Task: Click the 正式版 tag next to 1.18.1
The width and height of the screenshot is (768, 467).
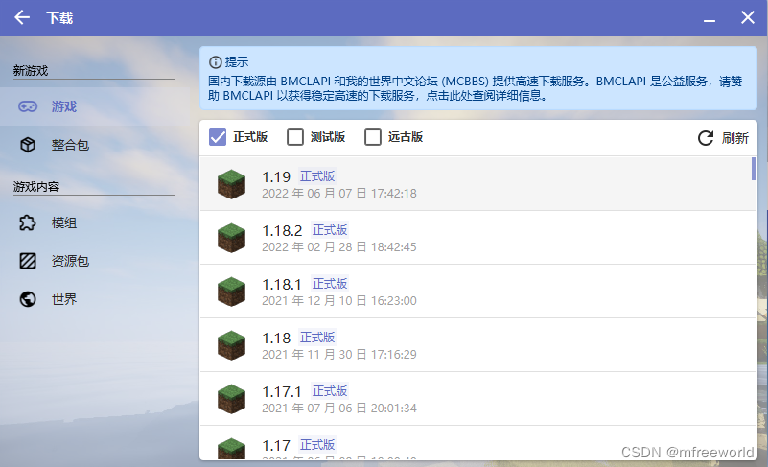Action: (x=330, y=284)
